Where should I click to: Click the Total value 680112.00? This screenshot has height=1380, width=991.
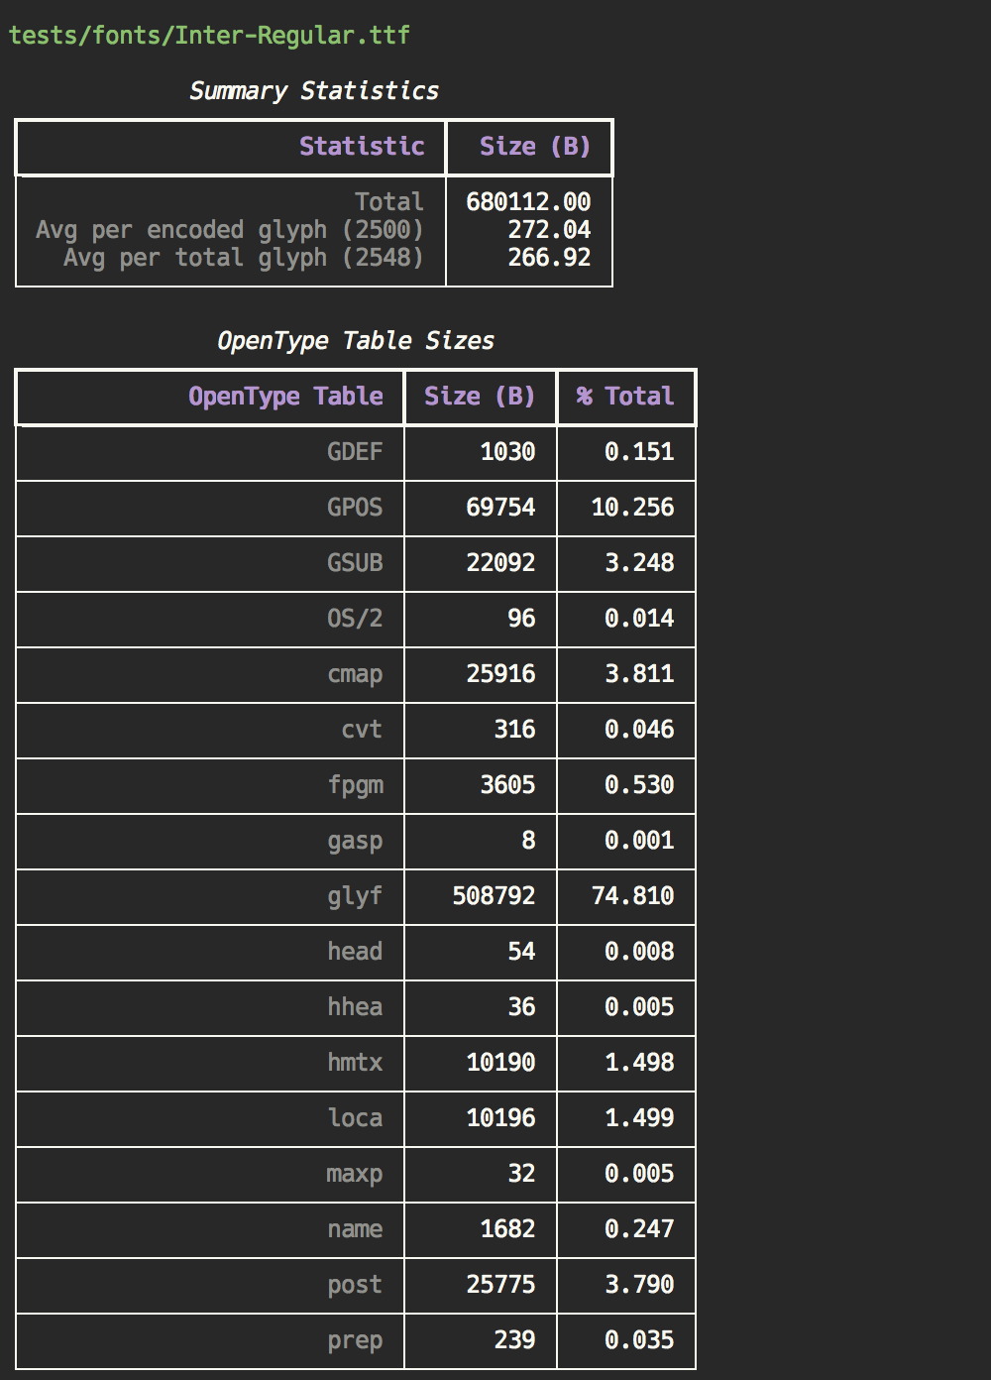(528, 202)
